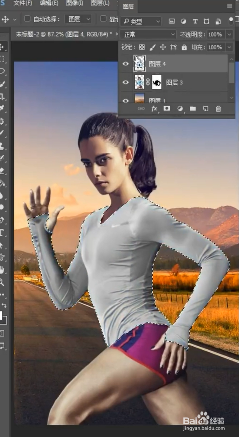Select the Move tool in toolbox
Screen dimensions: 239x437
tap(2, 46)
